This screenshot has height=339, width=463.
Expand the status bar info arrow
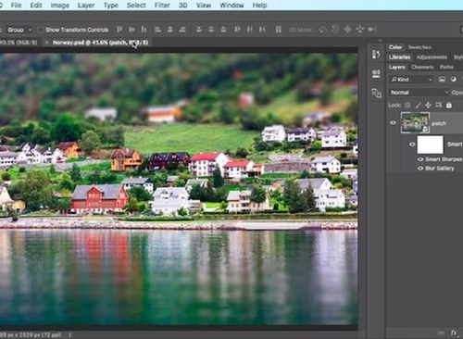click(69, 334)
